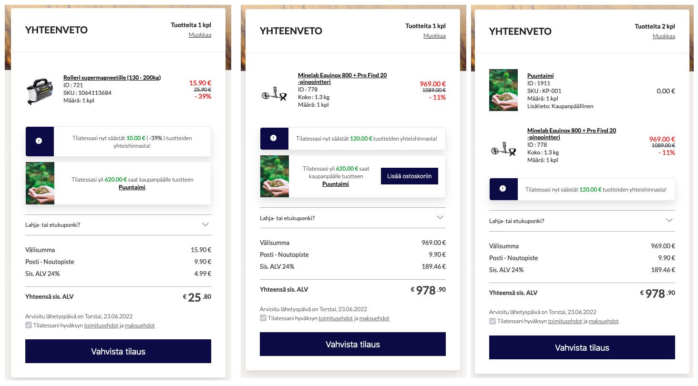Viewport: 698px width, 386px height.
Task: Toggle the terms acceptance checkbox in the middle panel
Action: pos(263,318)
